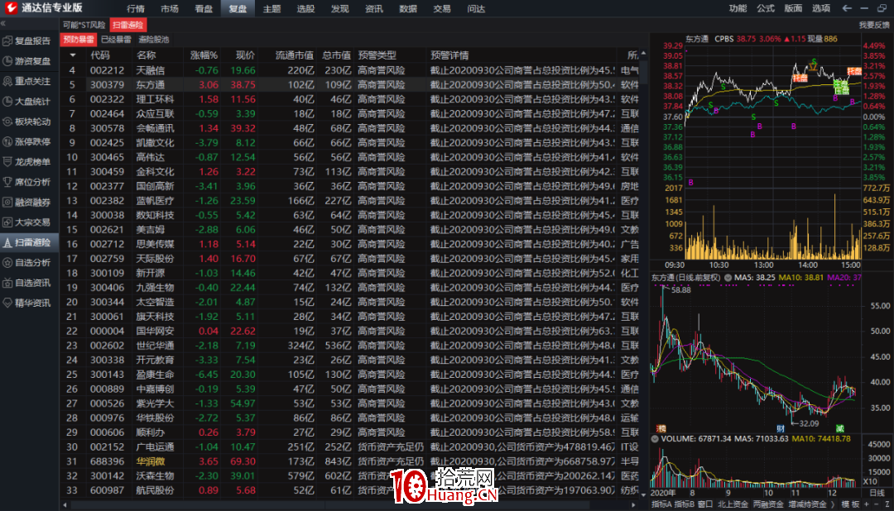Collapse the left sidebar with double chevron

click(x=3, y=24)
